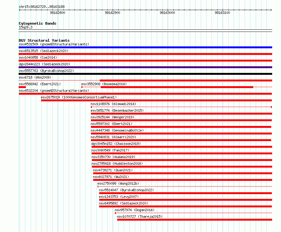This screenshot has height=232, width=281.
Task: Click the nsv957974 (Dogan2014) label
Action: pos(135,210)
